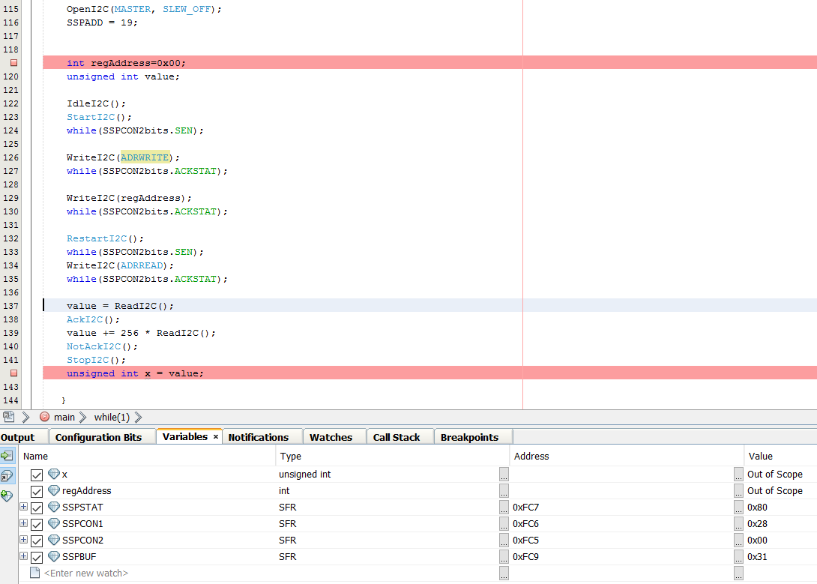817x584 pixels.
Task: Click the red main function icon in breadcrumb
Action: click(44, 417)
